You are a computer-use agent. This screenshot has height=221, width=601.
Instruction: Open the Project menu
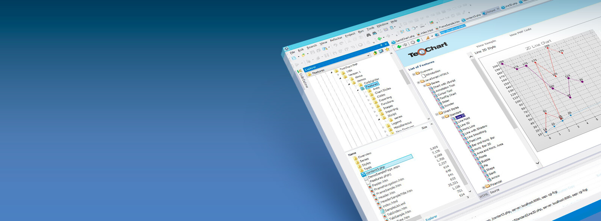click(x=350, y=34)
